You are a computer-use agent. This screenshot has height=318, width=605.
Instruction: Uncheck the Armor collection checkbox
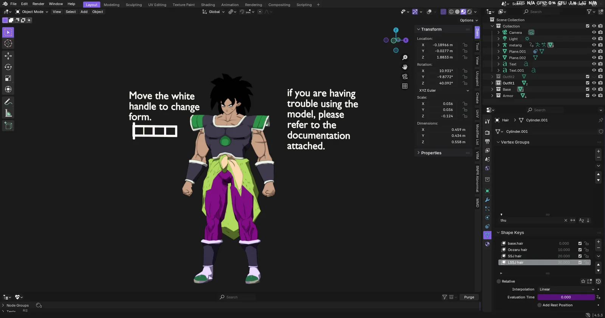click(588, 96)
